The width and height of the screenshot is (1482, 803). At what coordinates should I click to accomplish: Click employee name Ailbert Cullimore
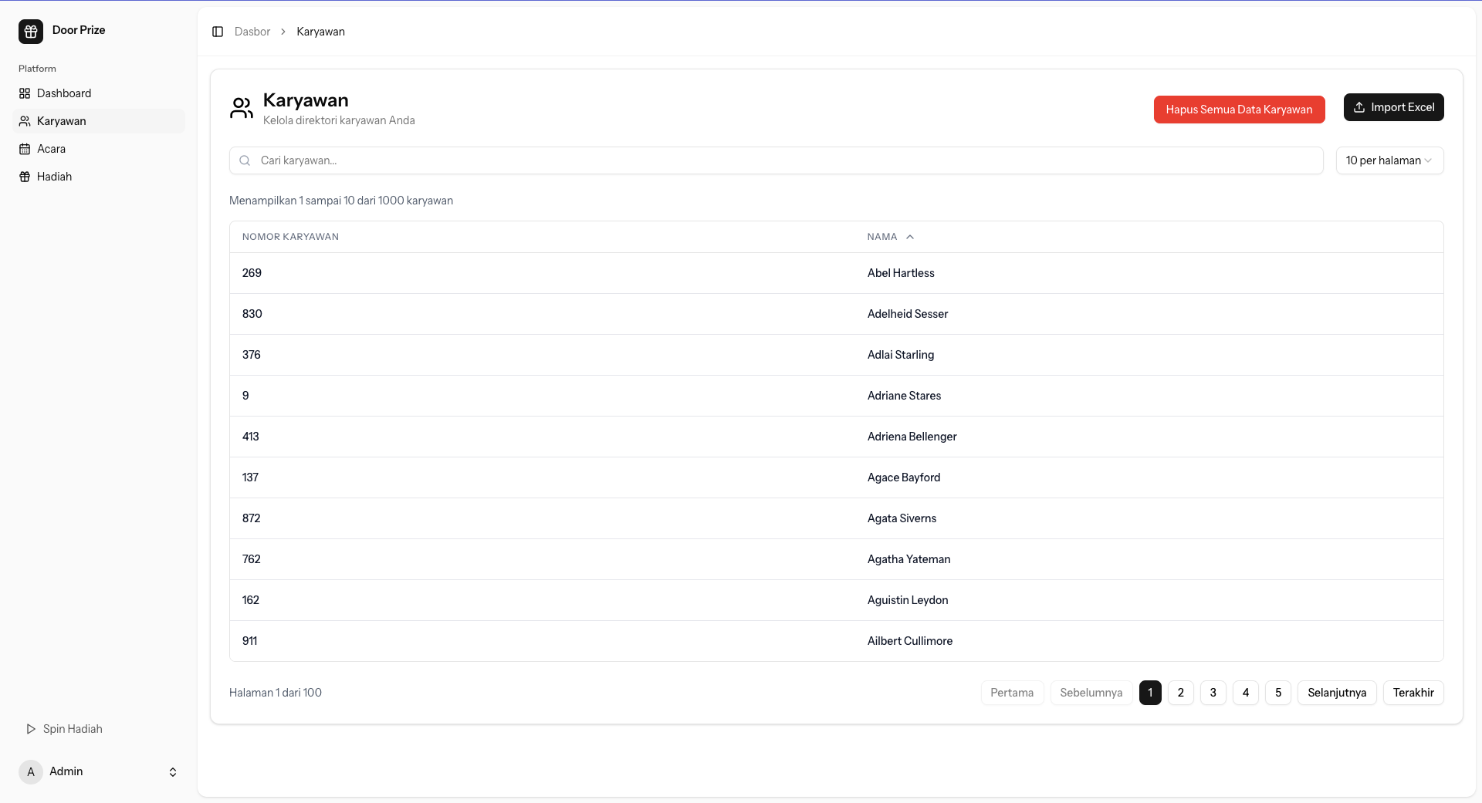point(910,641)
